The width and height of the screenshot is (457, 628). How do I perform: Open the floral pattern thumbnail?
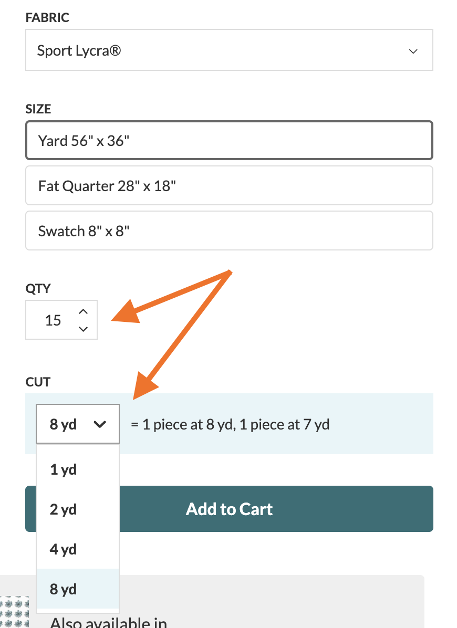click(14, 612)
